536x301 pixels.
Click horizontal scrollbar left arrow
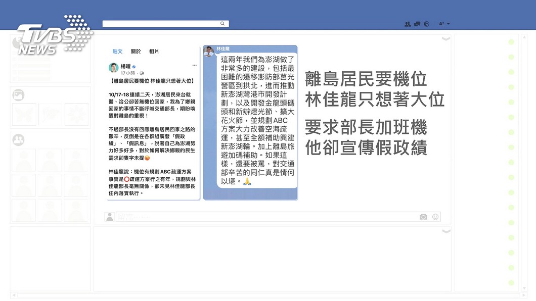[x=14, y=295]
